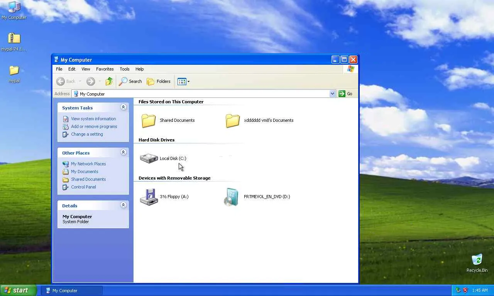This screenshot has width=494, height=296.
Task: Open Shared Documents link in Other Places
Action: click(88, 179)
